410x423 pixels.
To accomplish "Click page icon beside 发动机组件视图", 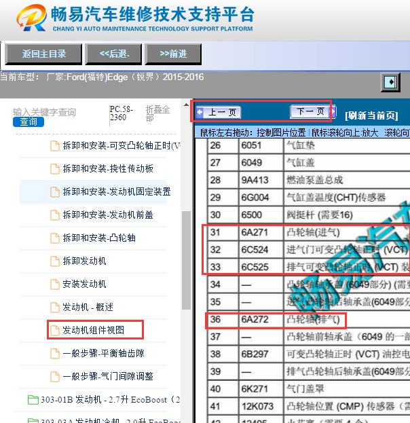I will (x=55, y=330).
